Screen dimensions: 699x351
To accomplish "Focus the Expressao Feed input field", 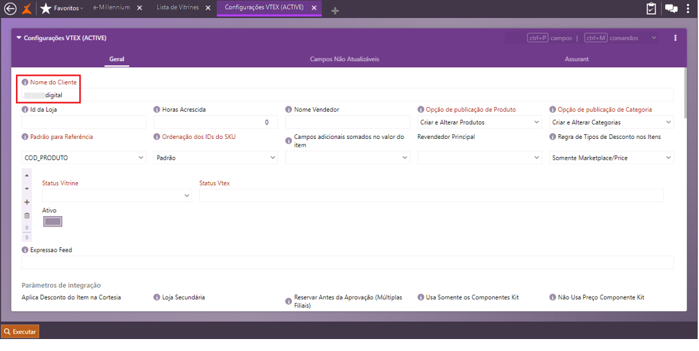I will click(348, 263).
